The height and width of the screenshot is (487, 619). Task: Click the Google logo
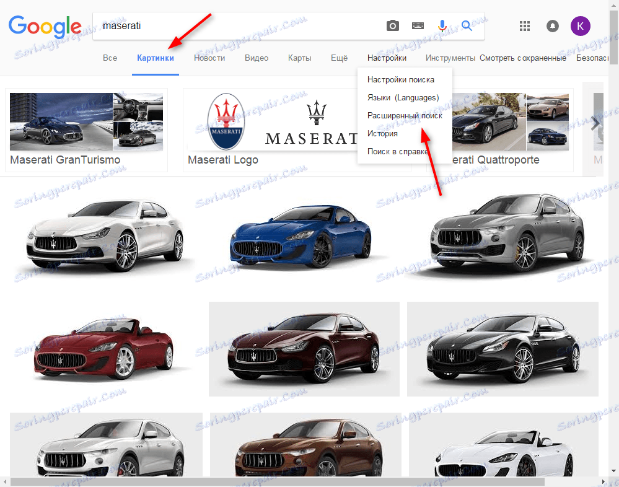click(45, 27)
